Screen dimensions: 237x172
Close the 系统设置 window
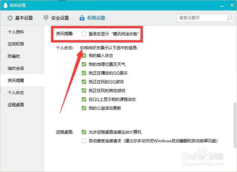point(232,5)
